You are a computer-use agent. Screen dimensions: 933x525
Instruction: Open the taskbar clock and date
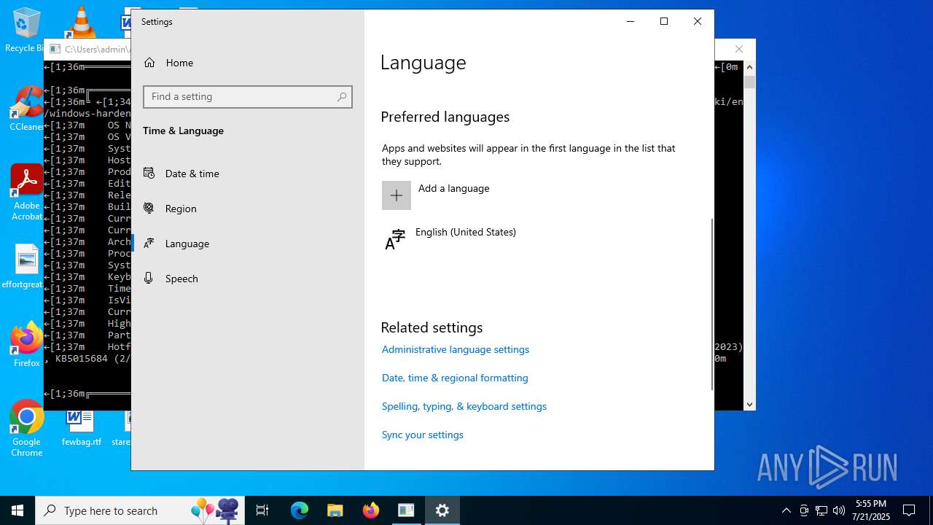(x=873, y=510)
